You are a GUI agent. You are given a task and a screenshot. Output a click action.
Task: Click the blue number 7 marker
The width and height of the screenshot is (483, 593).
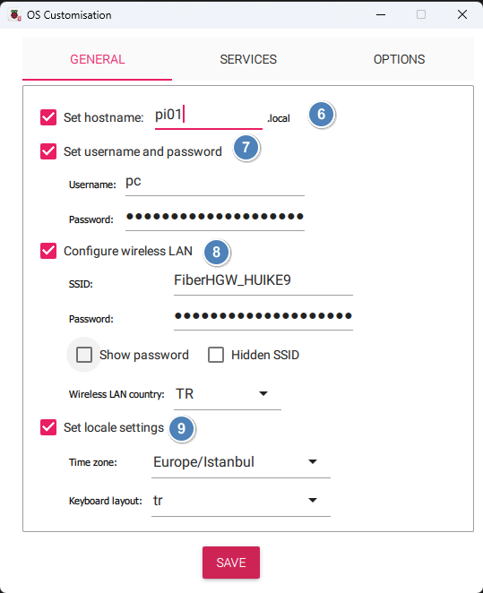246,148
